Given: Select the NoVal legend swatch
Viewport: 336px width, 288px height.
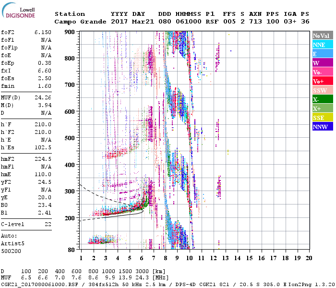Looking at the screenshot, I should pos(322,36).
